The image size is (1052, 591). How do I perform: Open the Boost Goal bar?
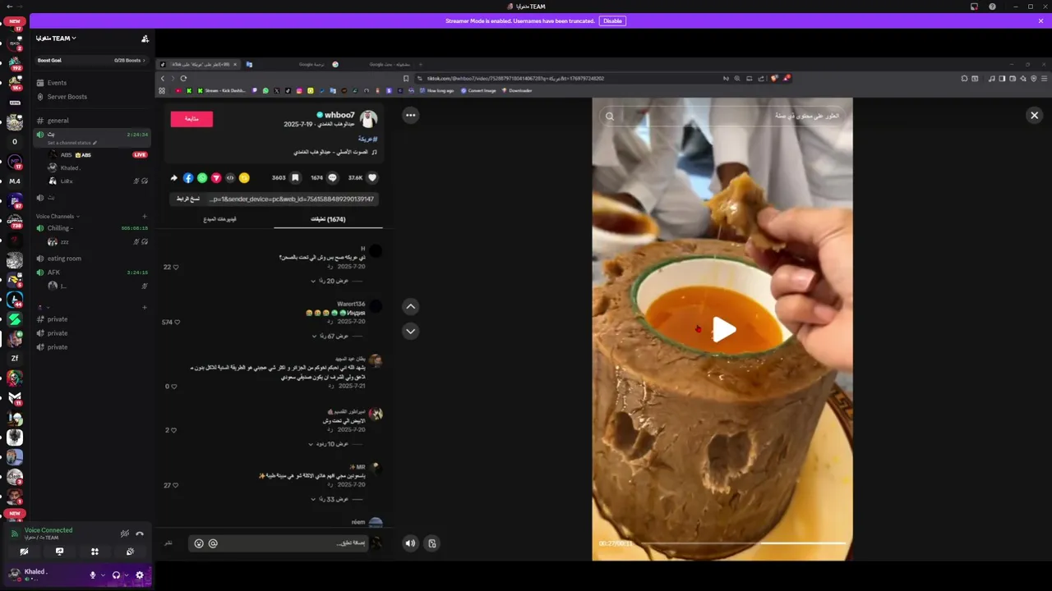(x=90, y=60)
